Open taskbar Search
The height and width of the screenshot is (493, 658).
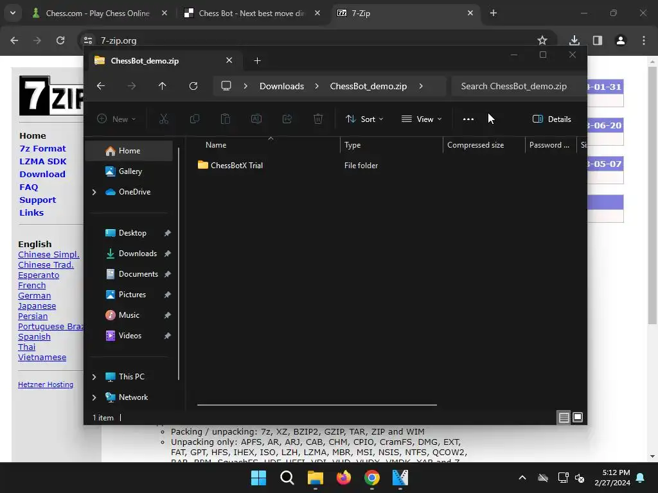[x=287, y=478]
